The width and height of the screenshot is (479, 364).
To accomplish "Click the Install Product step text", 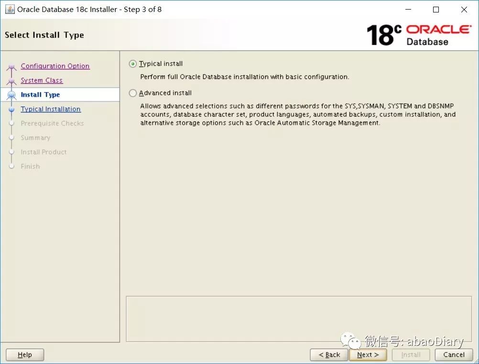I will point(44,152).
